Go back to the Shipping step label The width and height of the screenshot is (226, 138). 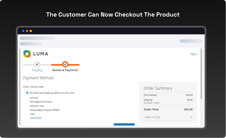pyautogui.click(x=37, y=70)
